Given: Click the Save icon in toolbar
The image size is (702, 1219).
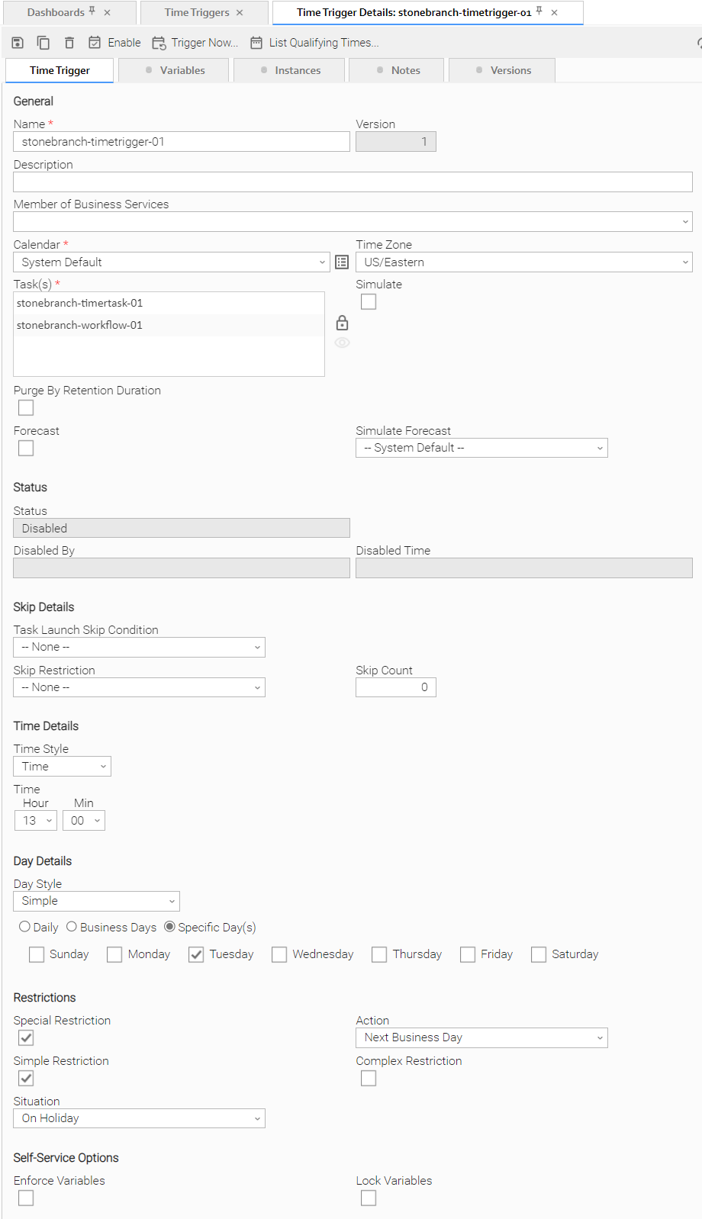Looking at the screenshot, I should click(18, 43).
